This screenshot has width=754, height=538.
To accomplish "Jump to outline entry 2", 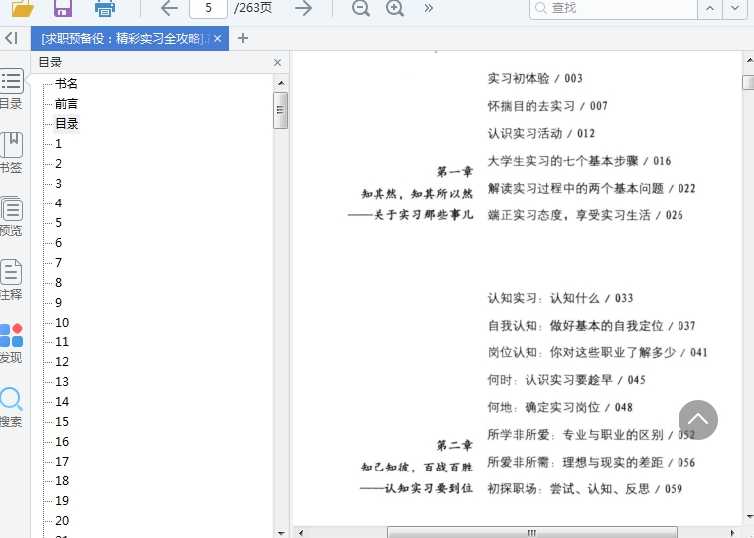I will click(59, 164).
